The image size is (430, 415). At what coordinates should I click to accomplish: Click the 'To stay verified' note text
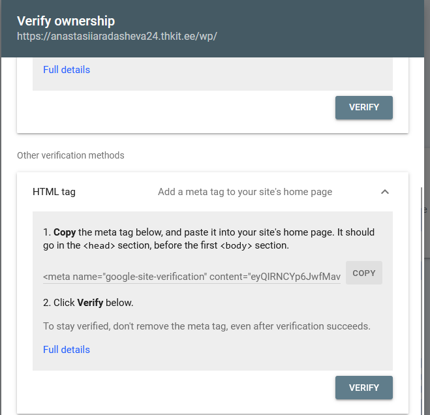point(206,326)
